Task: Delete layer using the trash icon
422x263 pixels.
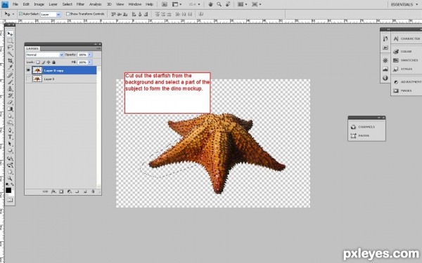Action: pos(93,191)
